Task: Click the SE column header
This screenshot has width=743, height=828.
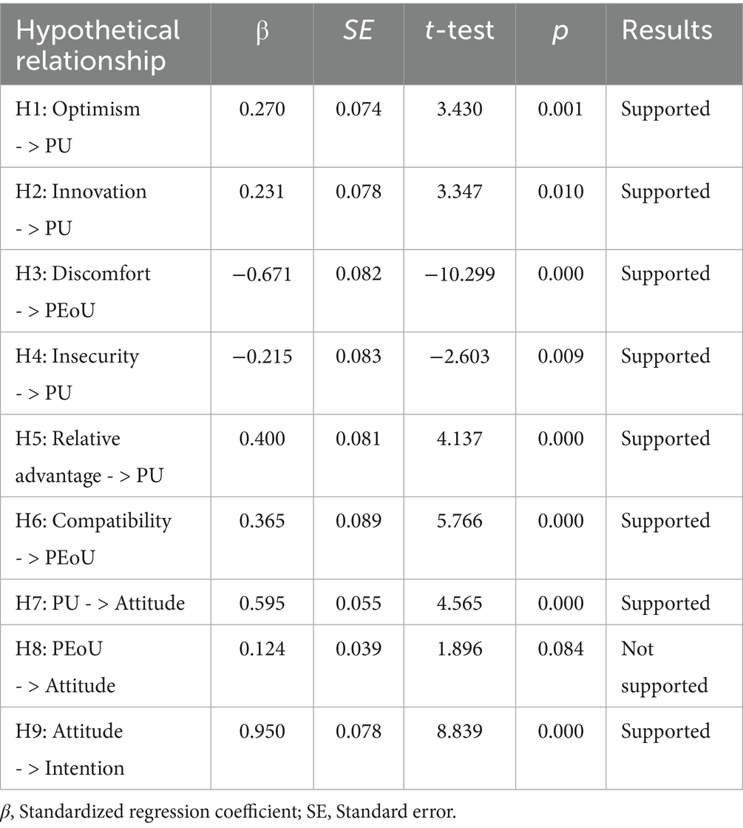Action: [x=363, y=30]
